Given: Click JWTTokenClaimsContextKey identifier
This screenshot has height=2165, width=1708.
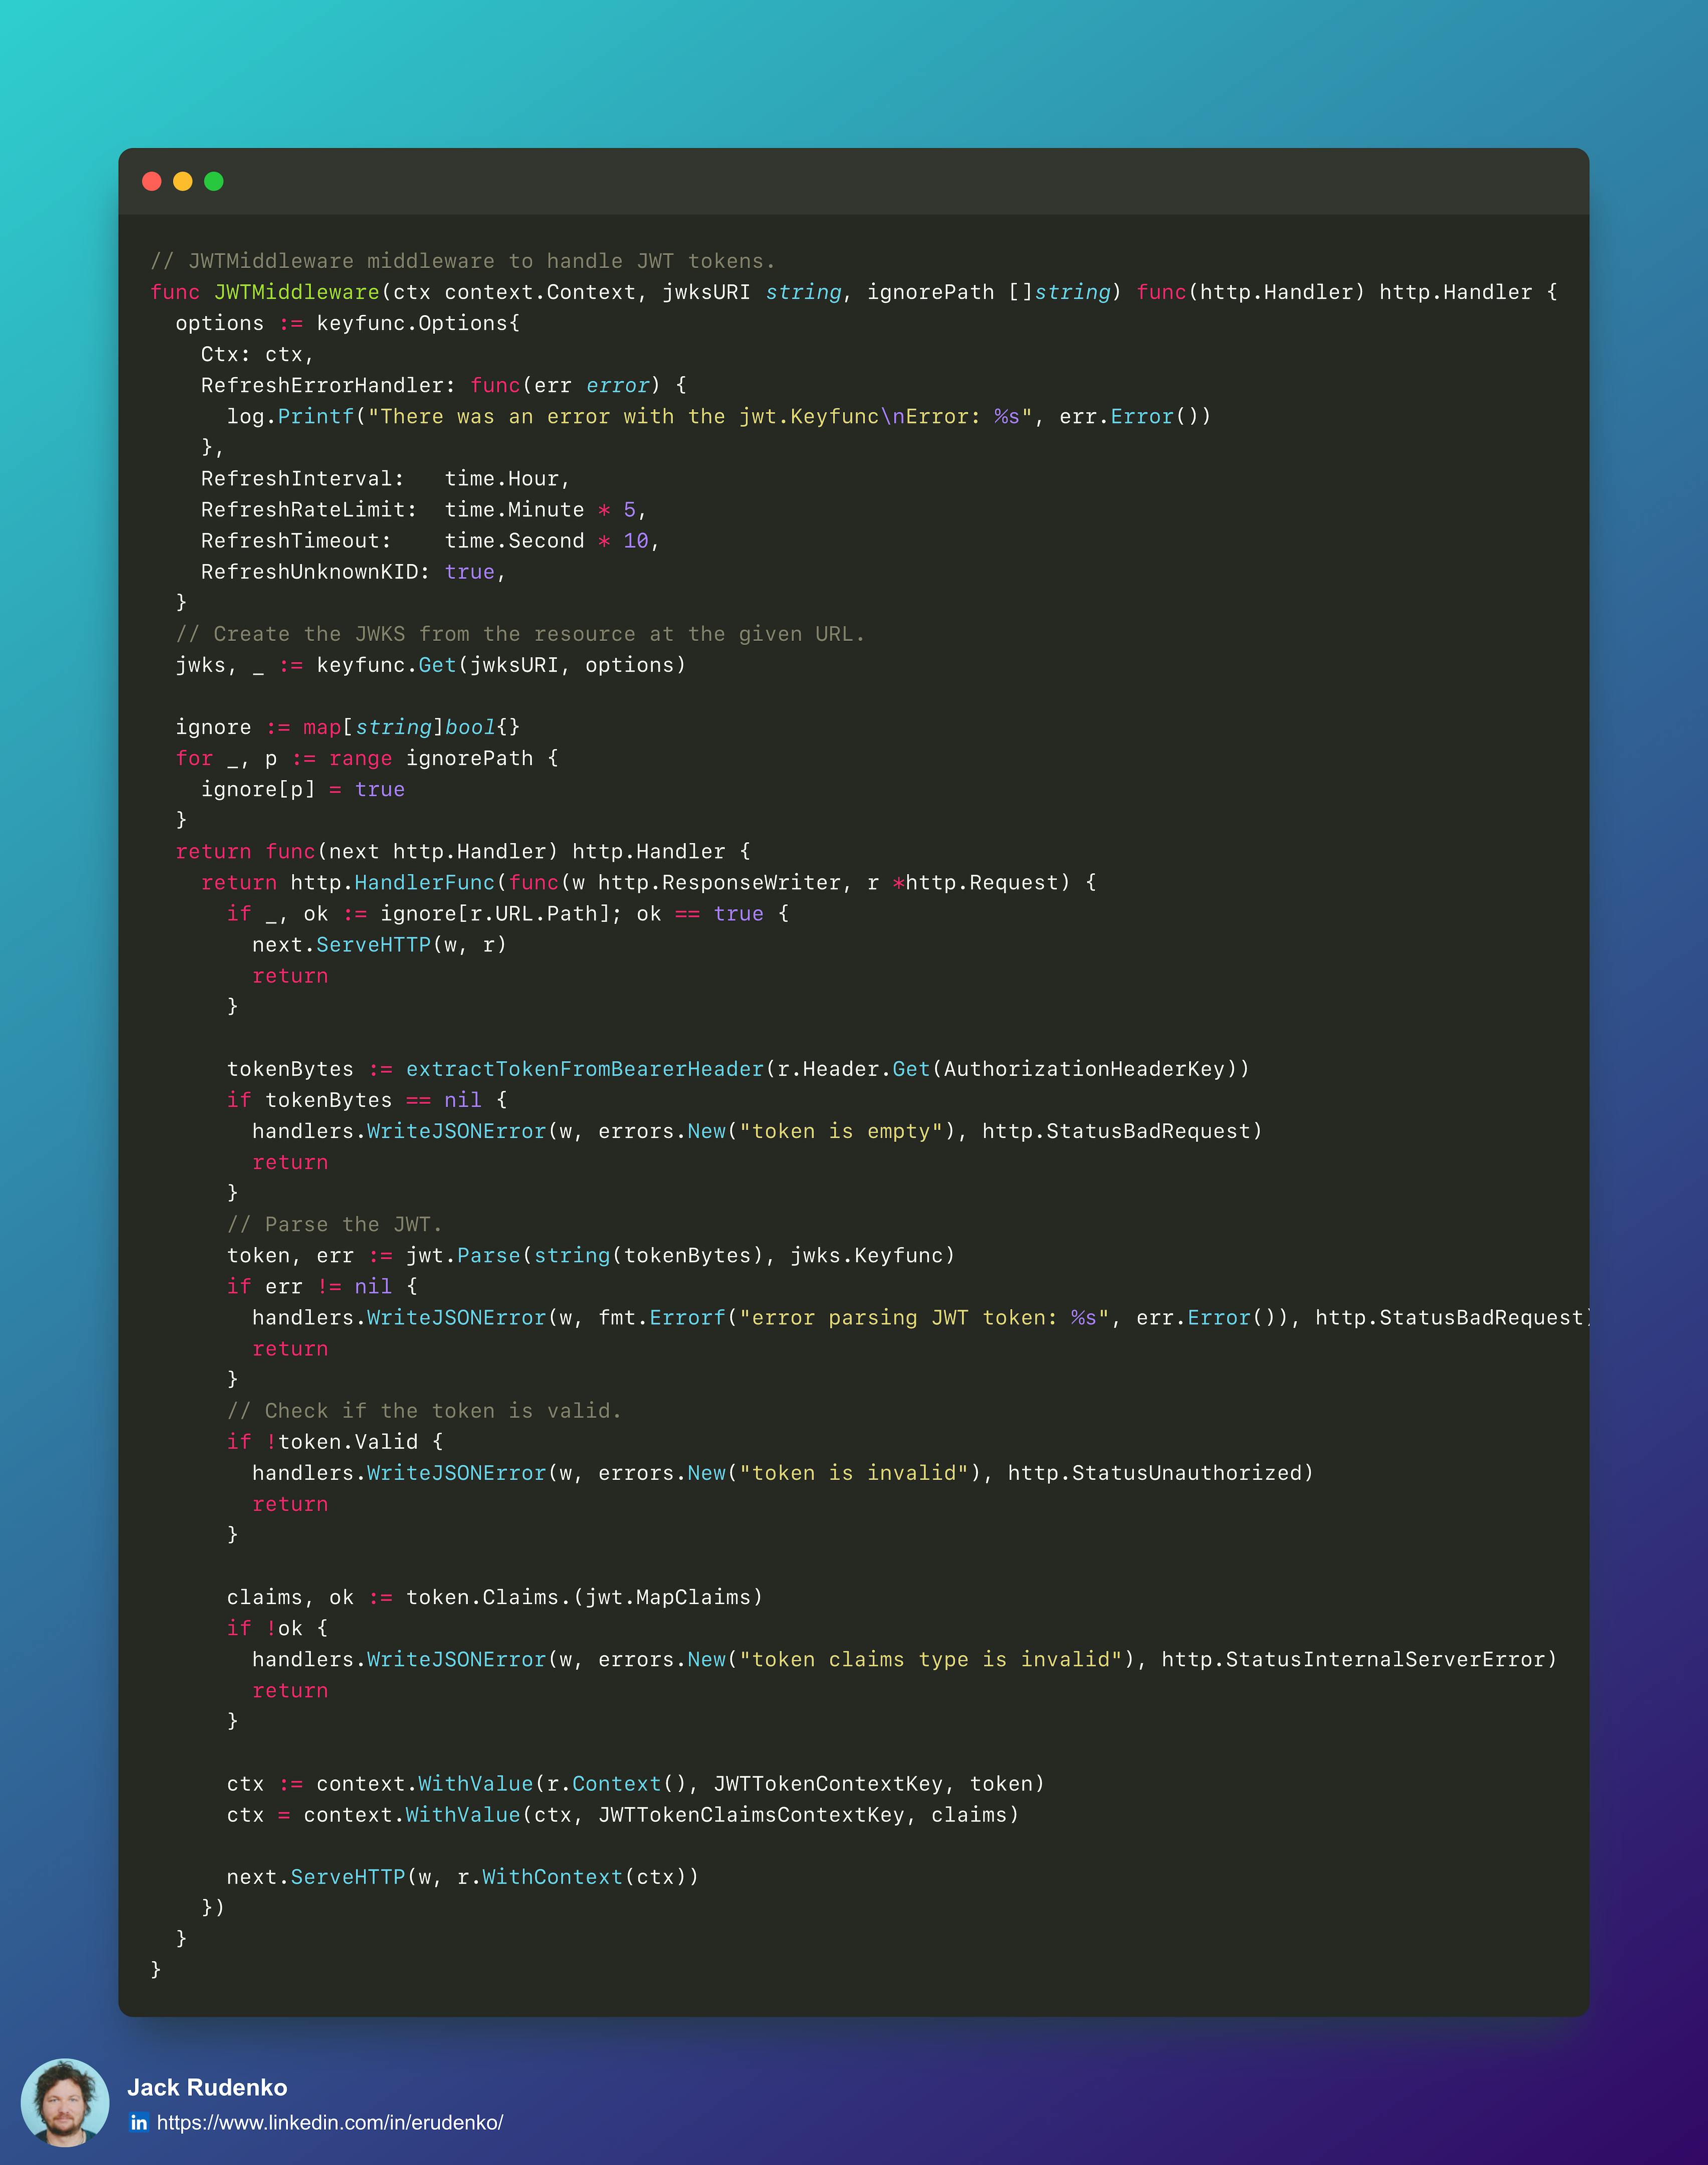Looking at the screenshot, I should click(751, 1815).
